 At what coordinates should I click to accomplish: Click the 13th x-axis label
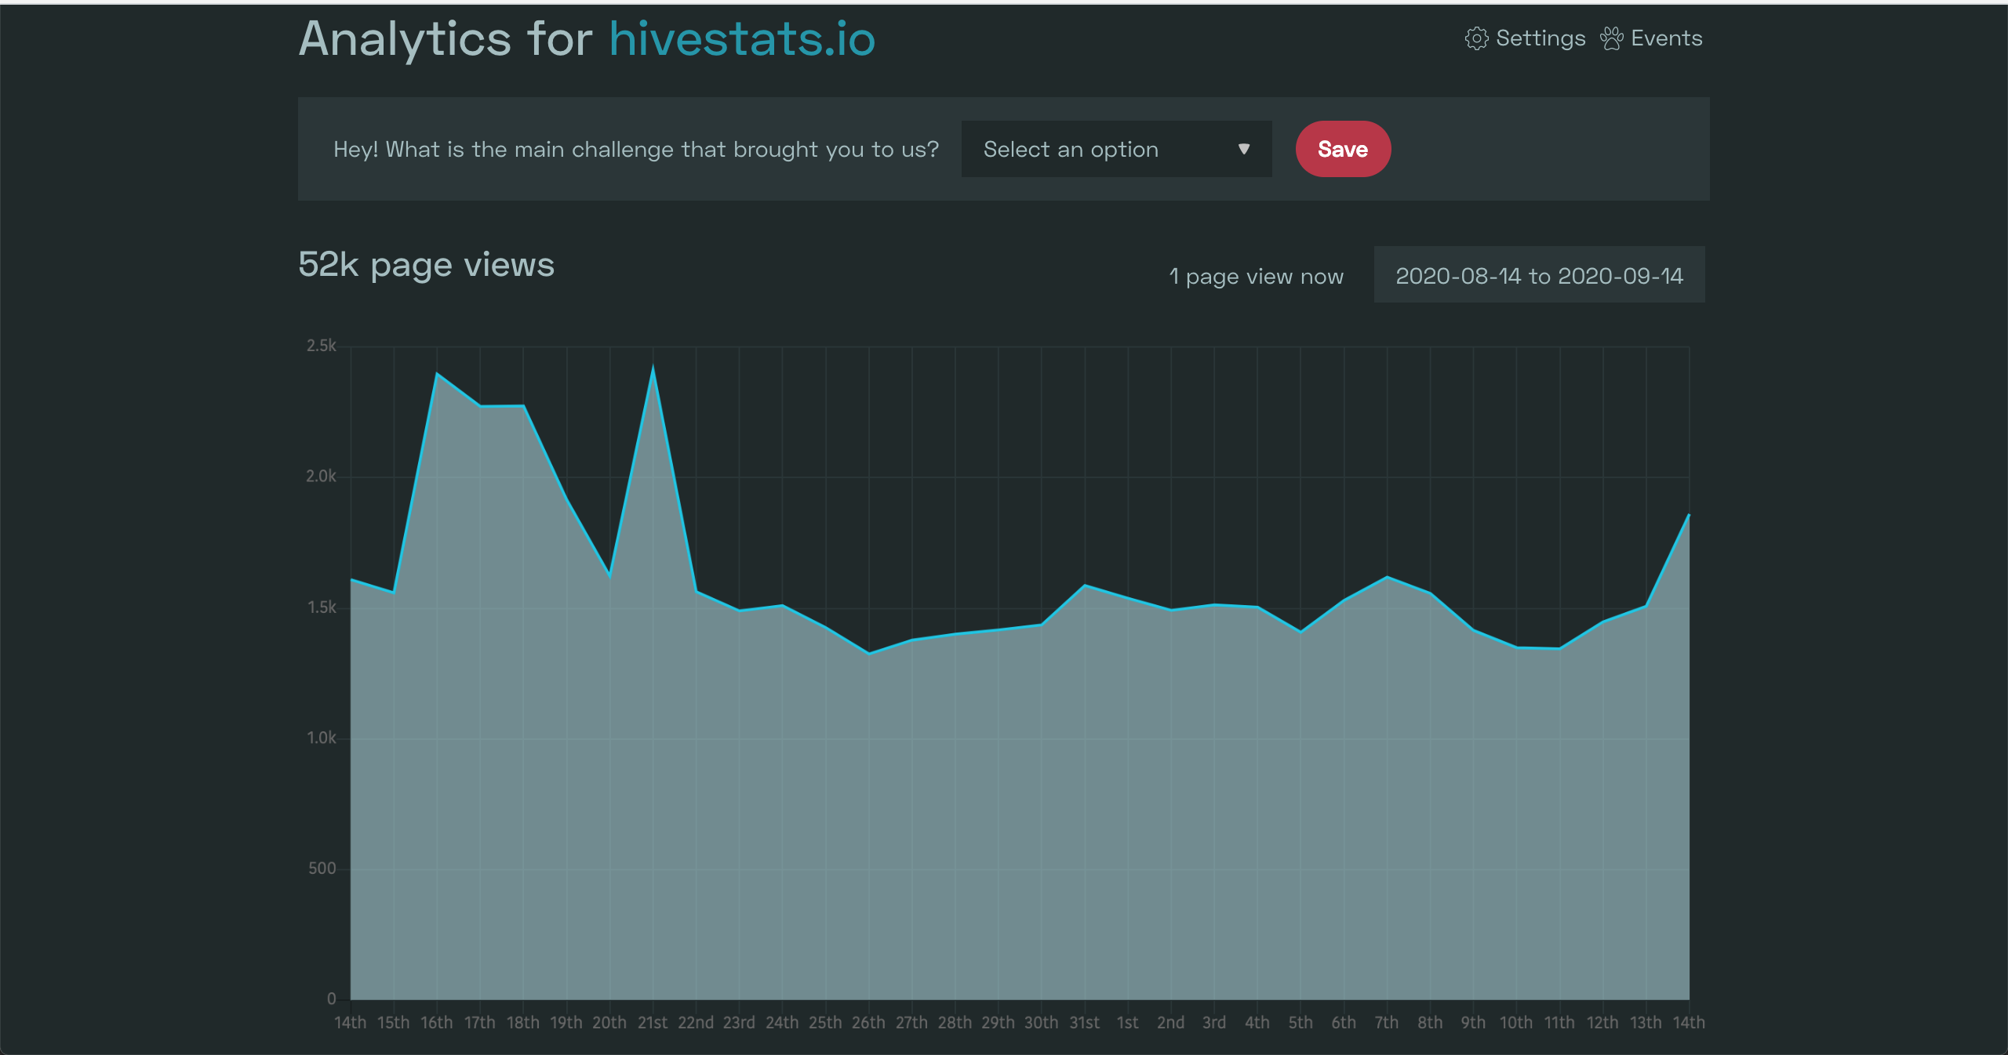1646,1023
